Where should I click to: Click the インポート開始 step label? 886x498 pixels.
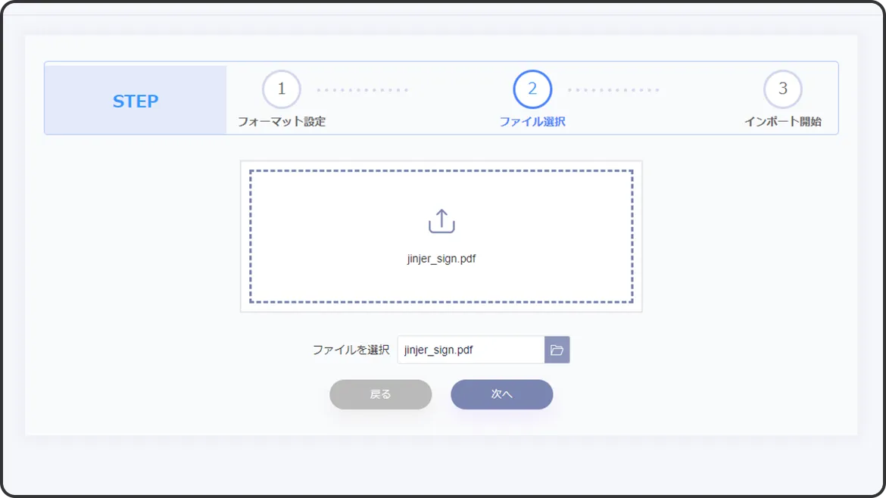pyautogui.click(x=782, y=122)
